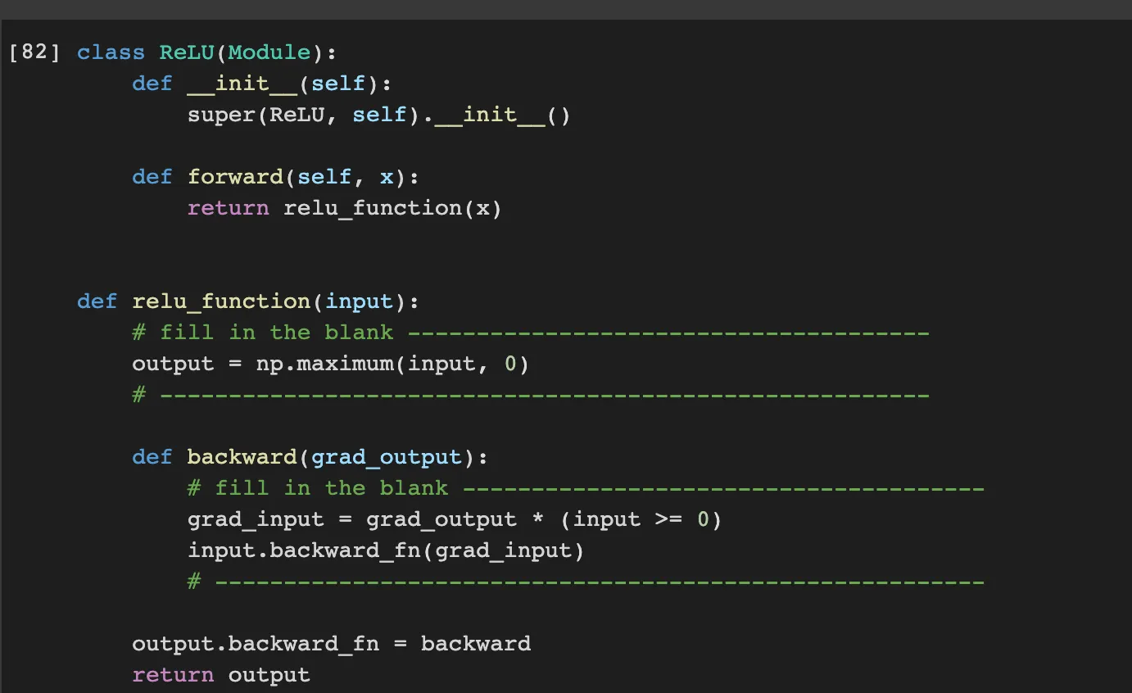This screenshot has width=1132, height=693.
Task: Click the 'output = np.maximum(input, 0)' line
Action: tap(331, 364)
